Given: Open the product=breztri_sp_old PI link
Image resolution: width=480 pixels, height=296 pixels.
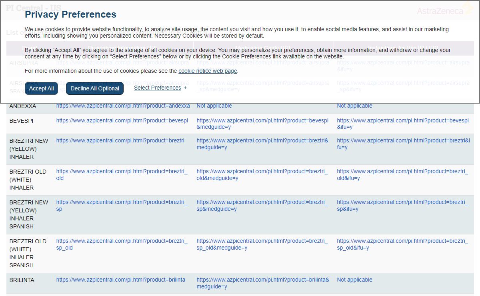Looking at the screenshot, I should click(x=122, y=244).
